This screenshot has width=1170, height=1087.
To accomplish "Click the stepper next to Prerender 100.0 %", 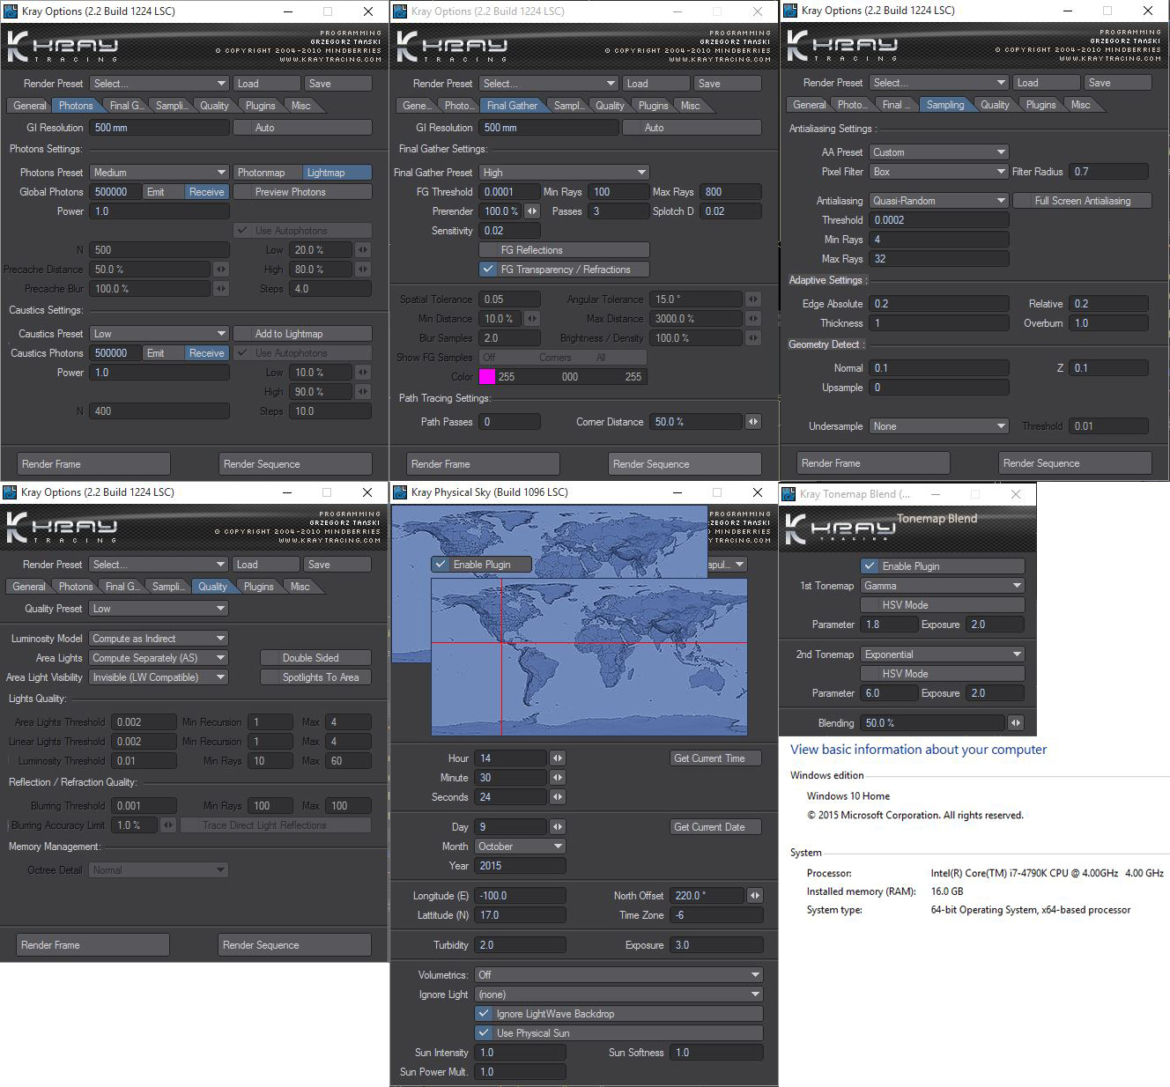I will (x=532, y=211).
